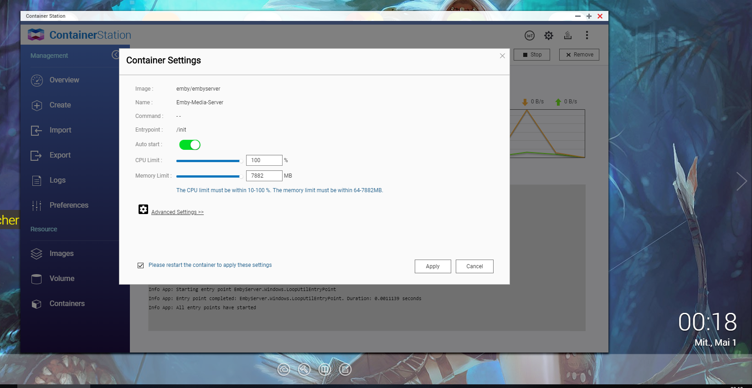This screenshot has height=388, width=752.
Task: Open Volume under Resource
Action: coord(62,279)
